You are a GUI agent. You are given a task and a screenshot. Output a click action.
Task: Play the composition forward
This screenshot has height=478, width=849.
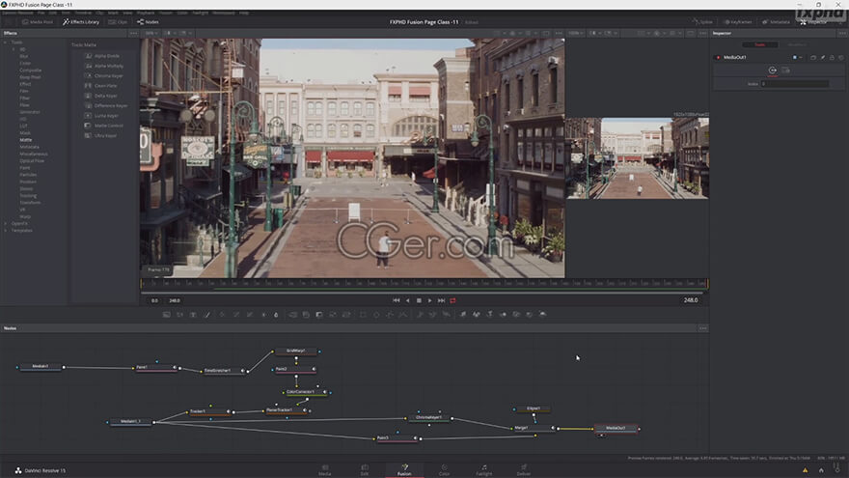pyautogui.click(x=430, y=300)
